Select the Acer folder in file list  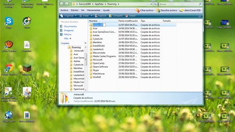(x=95, y=28)
